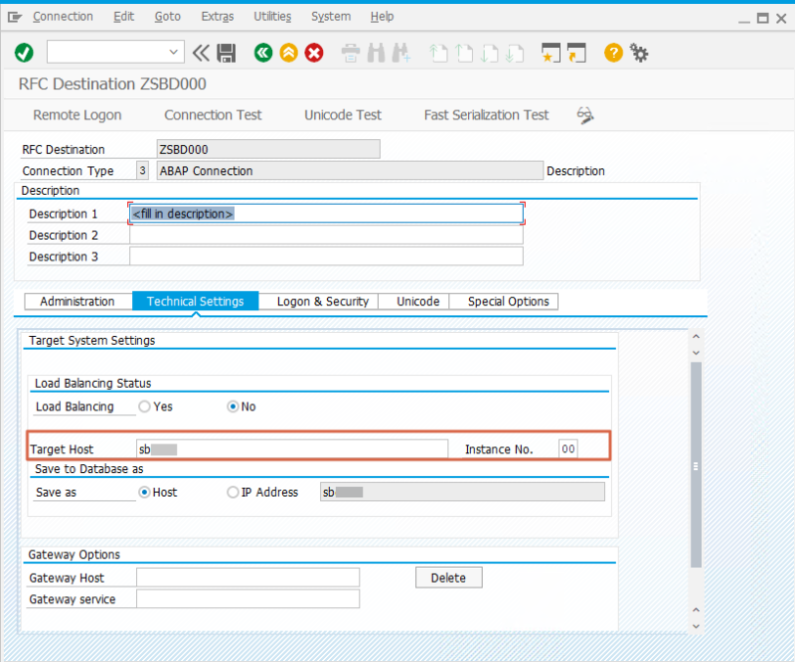
Task: Click the Gateway Host input field
Action: pyautogui.click(x=248, y=577)
